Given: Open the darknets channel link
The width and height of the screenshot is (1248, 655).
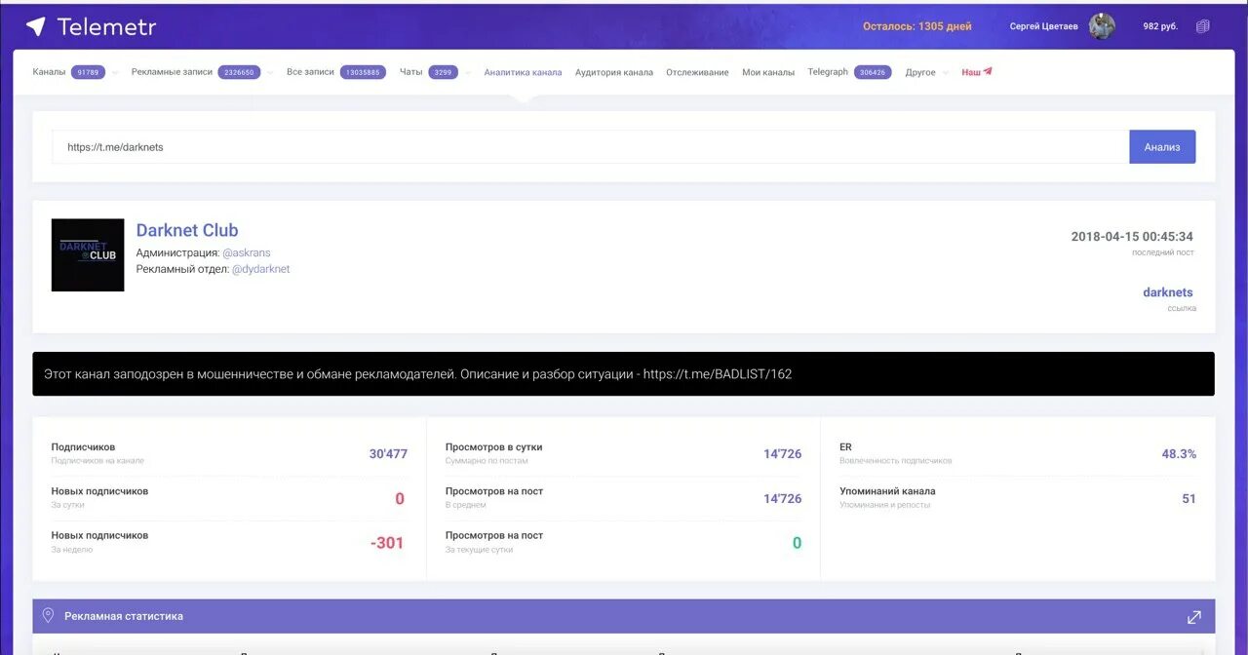Looking at the screenshot, I should point(1168,292).
